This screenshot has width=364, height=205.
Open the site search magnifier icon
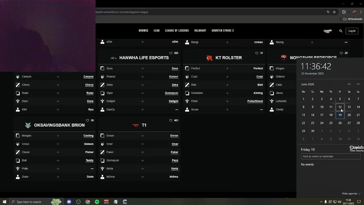tap(341, 31)
